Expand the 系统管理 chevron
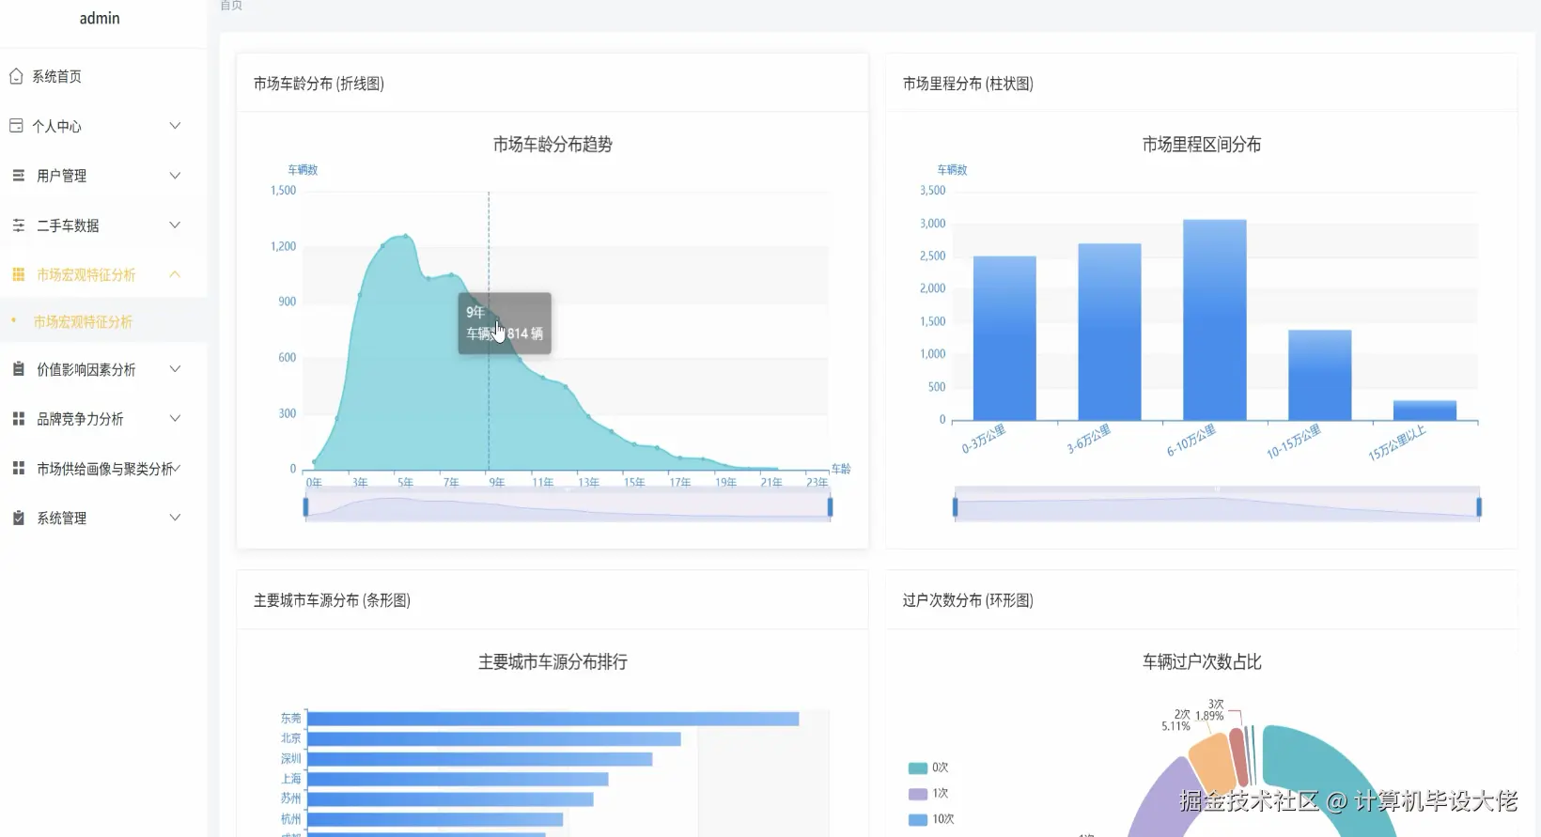 point(175,518)
